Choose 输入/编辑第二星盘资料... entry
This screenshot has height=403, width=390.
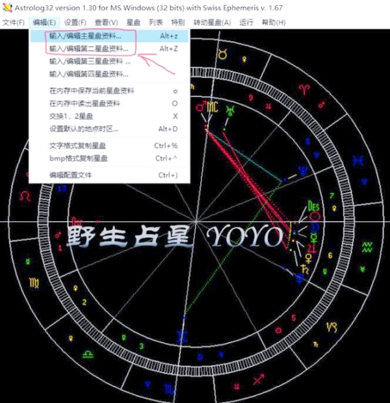click(x=109, y=49)
